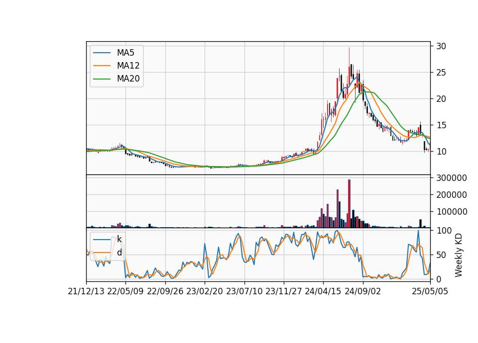Viewport: 478px width, 343px height.
Task: Click the volume axis value 300000
Action: pos(452,178)
